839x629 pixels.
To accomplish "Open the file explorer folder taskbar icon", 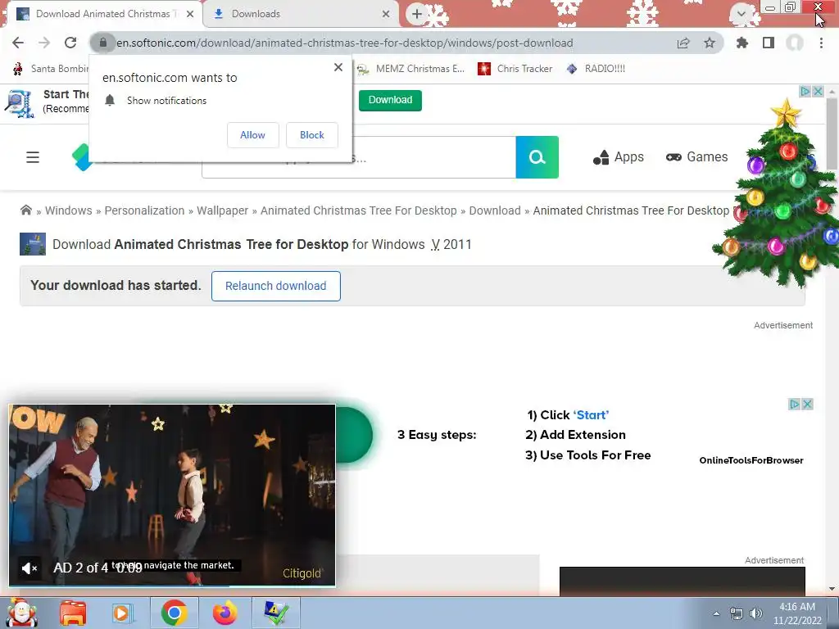I will (73, 613).
